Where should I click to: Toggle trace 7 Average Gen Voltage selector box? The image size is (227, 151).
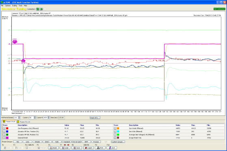[x=115, y=134]
